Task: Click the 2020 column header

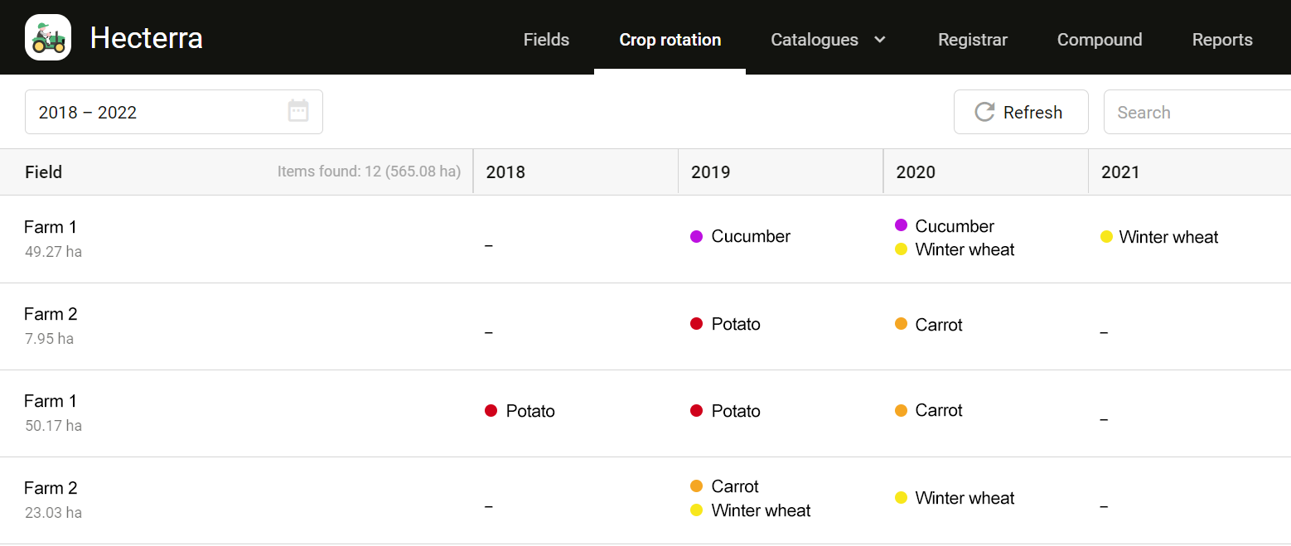Action: [x=916, y=172]
